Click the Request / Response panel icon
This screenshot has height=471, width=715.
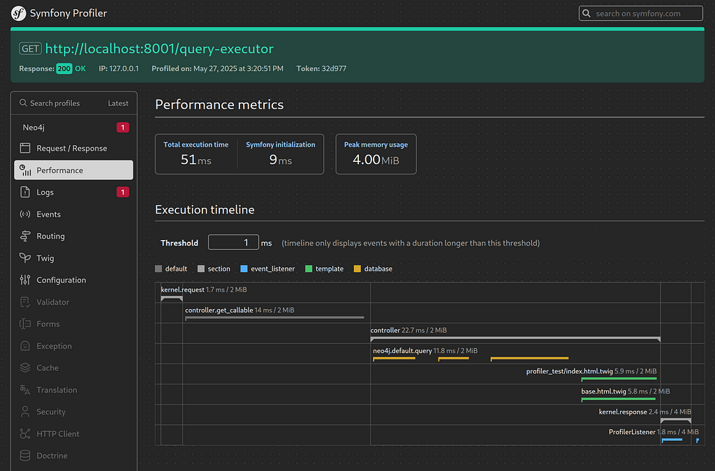25,148
